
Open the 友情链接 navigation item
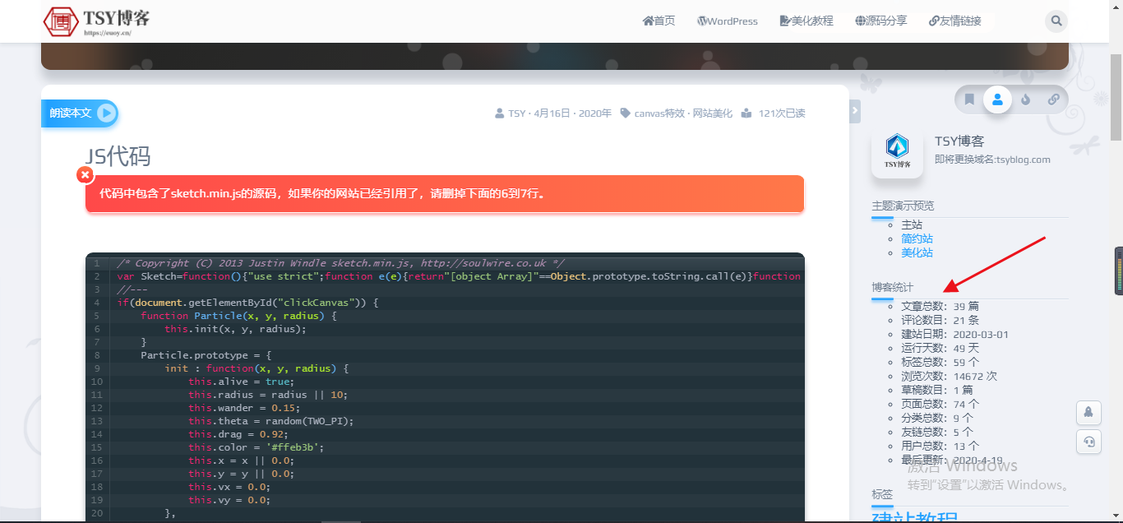pyautogui.click(x=954, y=21)
